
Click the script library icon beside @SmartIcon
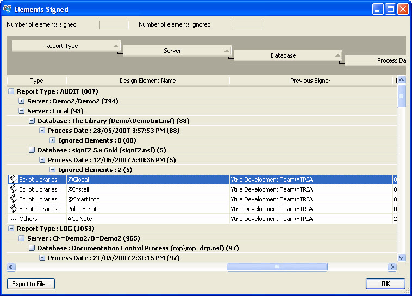click(14, 199)
